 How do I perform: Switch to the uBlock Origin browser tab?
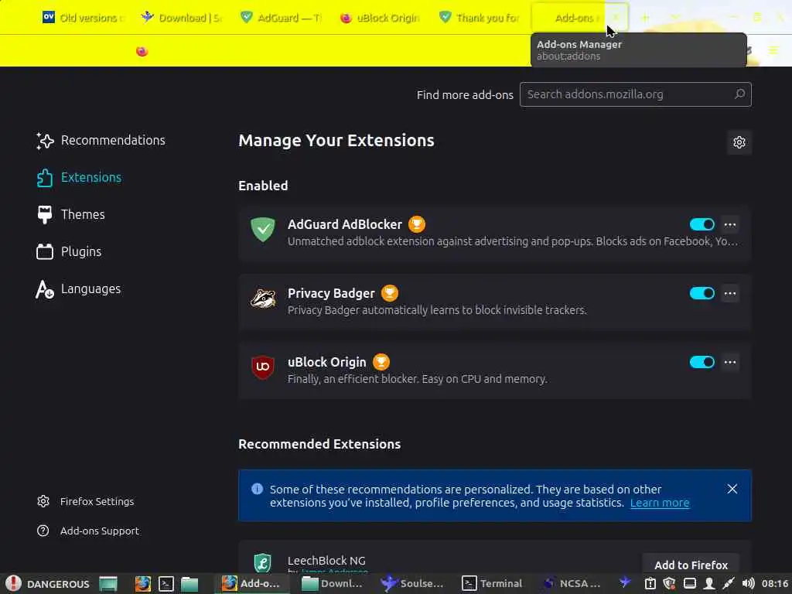381,18
